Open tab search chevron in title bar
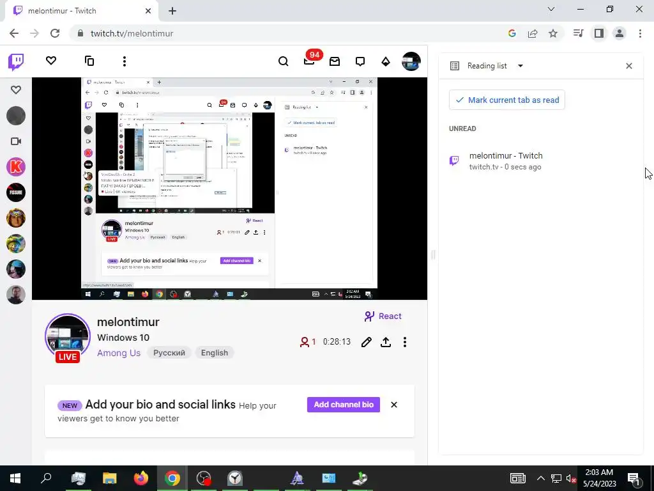This screenshot has height=491, width=654. 551,9
